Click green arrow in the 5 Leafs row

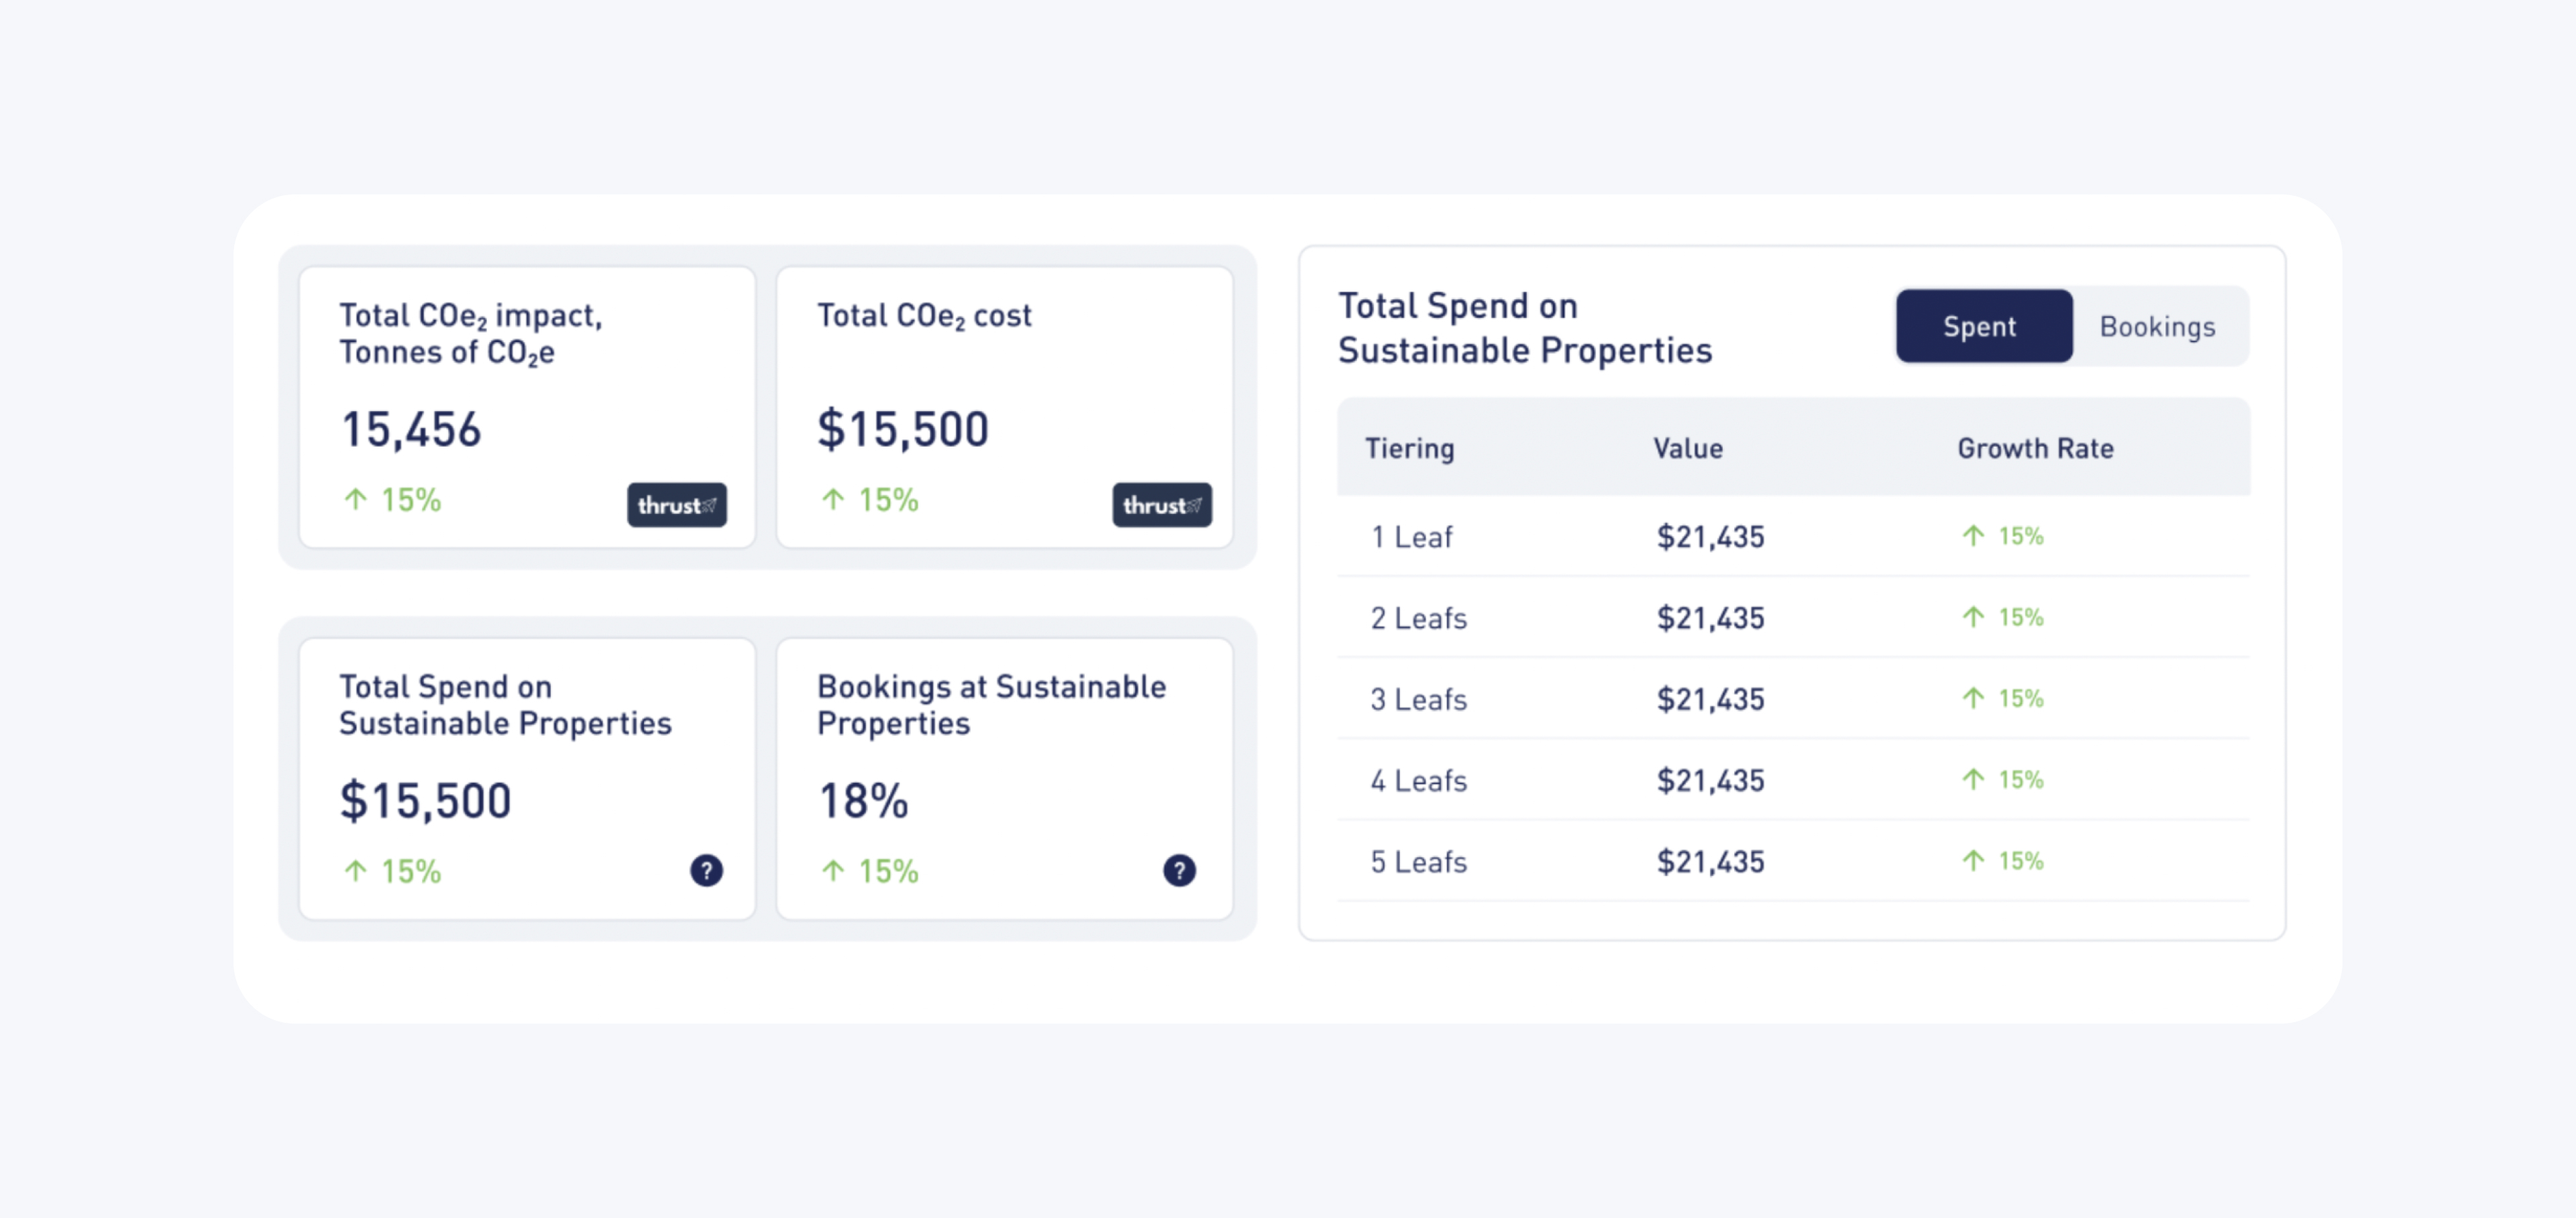point(1972,861)
